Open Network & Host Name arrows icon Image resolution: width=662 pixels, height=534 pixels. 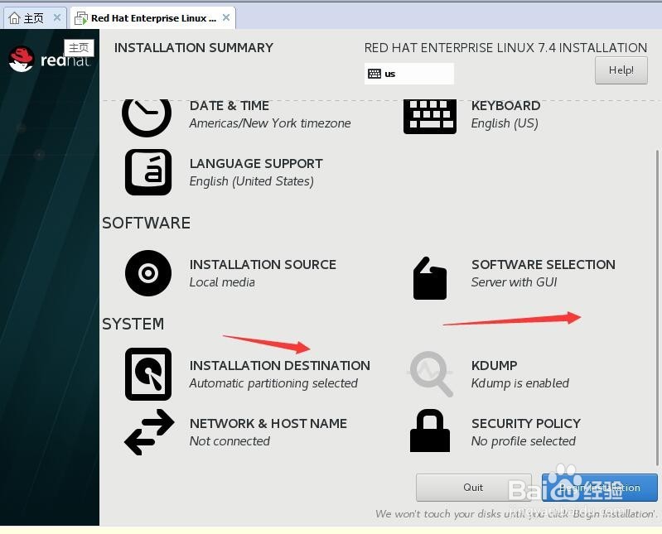point(149,432)
